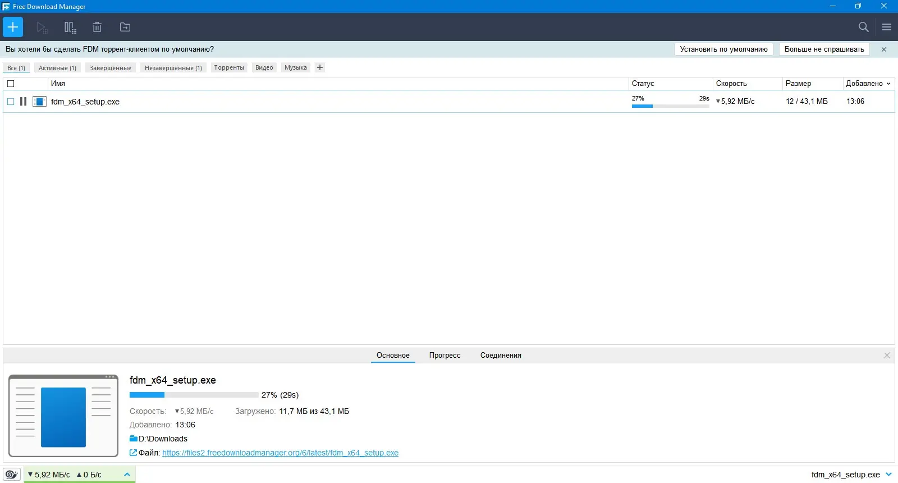Open the hamburger main menu
The image size is (898, 483).
click(x=887, y=27)
